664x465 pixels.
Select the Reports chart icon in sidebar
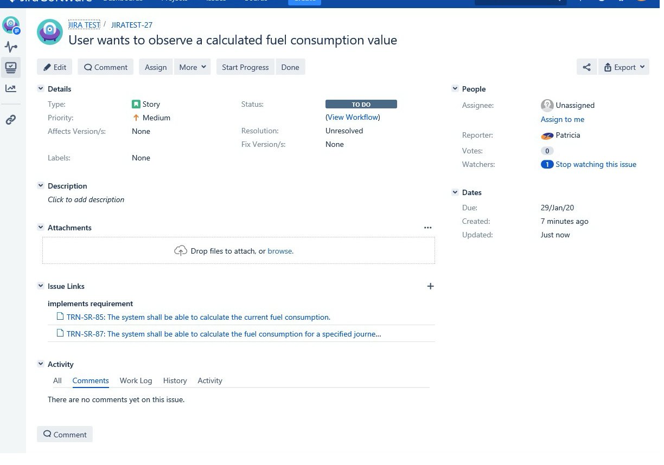(11, 88)
